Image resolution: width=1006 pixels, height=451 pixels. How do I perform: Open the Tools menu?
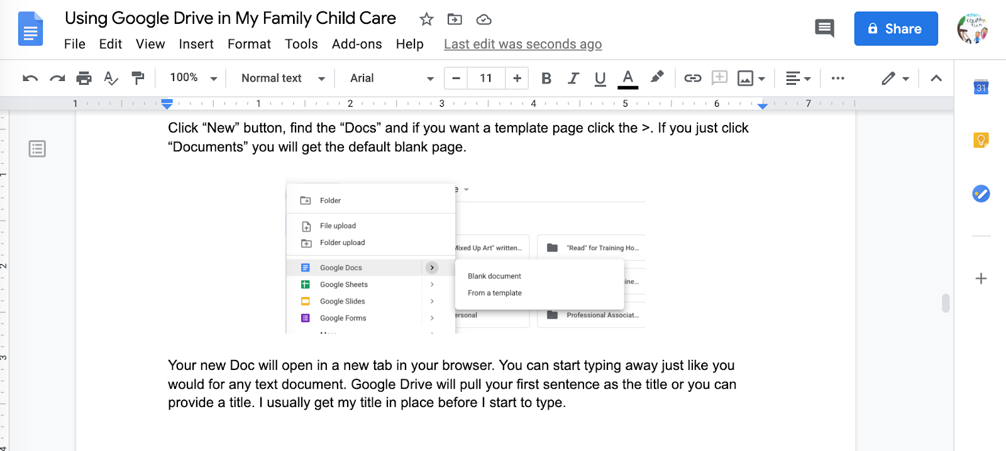(x=301, y=44)
